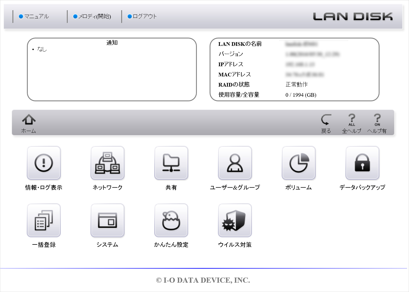Click the なし notification entry
Screen dimensions: 409x292
pos(42,49)
